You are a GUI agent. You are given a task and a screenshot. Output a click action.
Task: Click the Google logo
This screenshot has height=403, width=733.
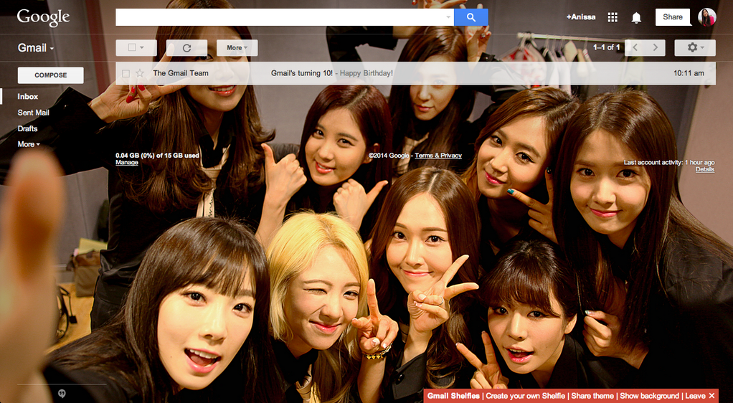coord(43,18)
